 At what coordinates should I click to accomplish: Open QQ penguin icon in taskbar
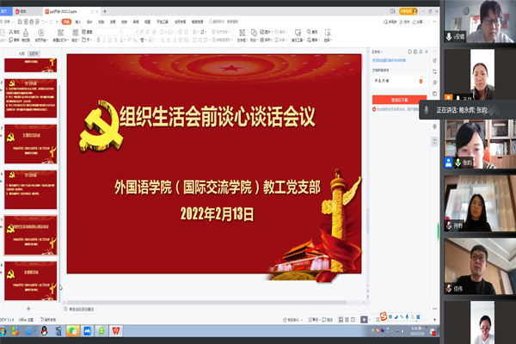coord(44,331)
